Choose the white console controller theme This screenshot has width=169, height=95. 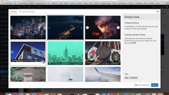[65, 74]
